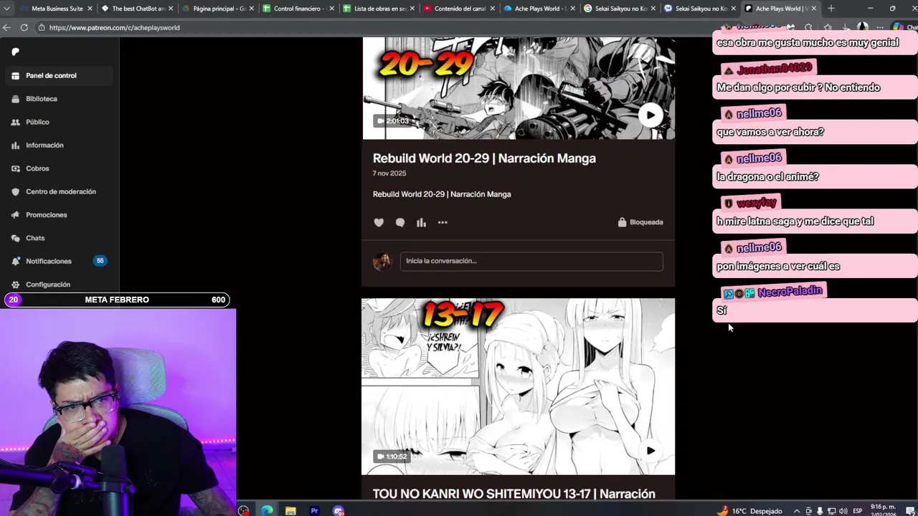
Task: Go to Biblioteca in sidebar
Action: [x=59, y=99]
